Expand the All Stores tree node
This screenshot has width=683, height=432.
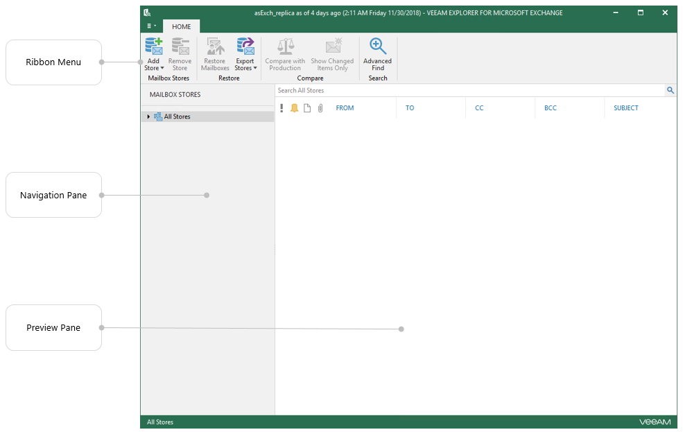click(x=148, y=116)
